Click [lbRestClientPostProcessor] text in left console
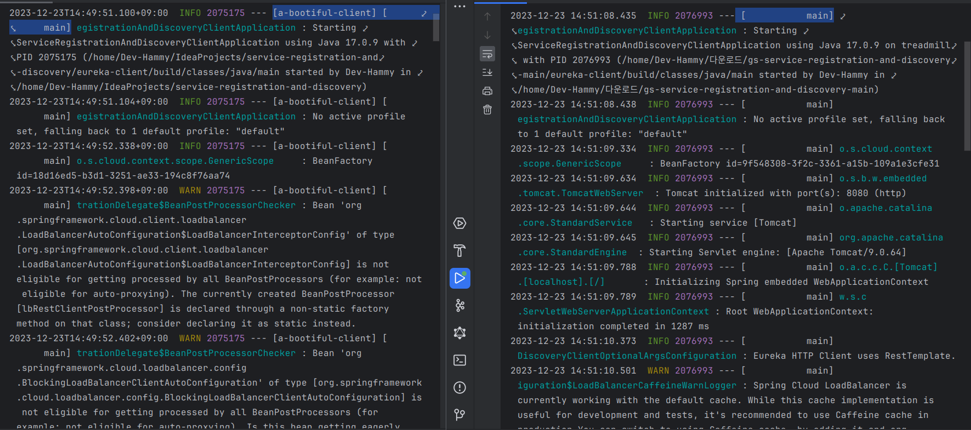 [x=90, y=308]
